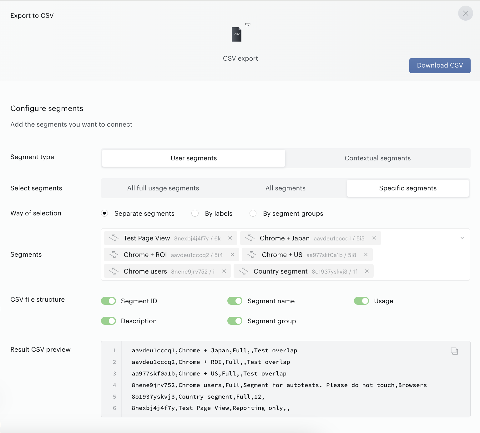
Task: Remove Test Page View segment chip
Action: pyautogui.click(x=230, y=238)
